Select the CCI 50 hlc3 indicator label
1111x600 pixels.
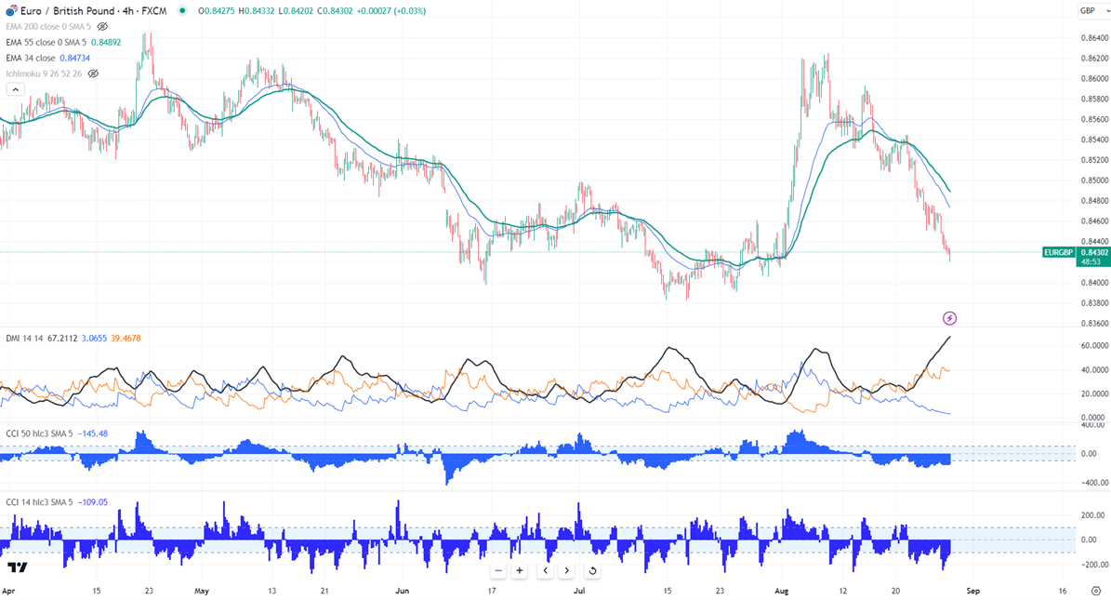point(39,433)
